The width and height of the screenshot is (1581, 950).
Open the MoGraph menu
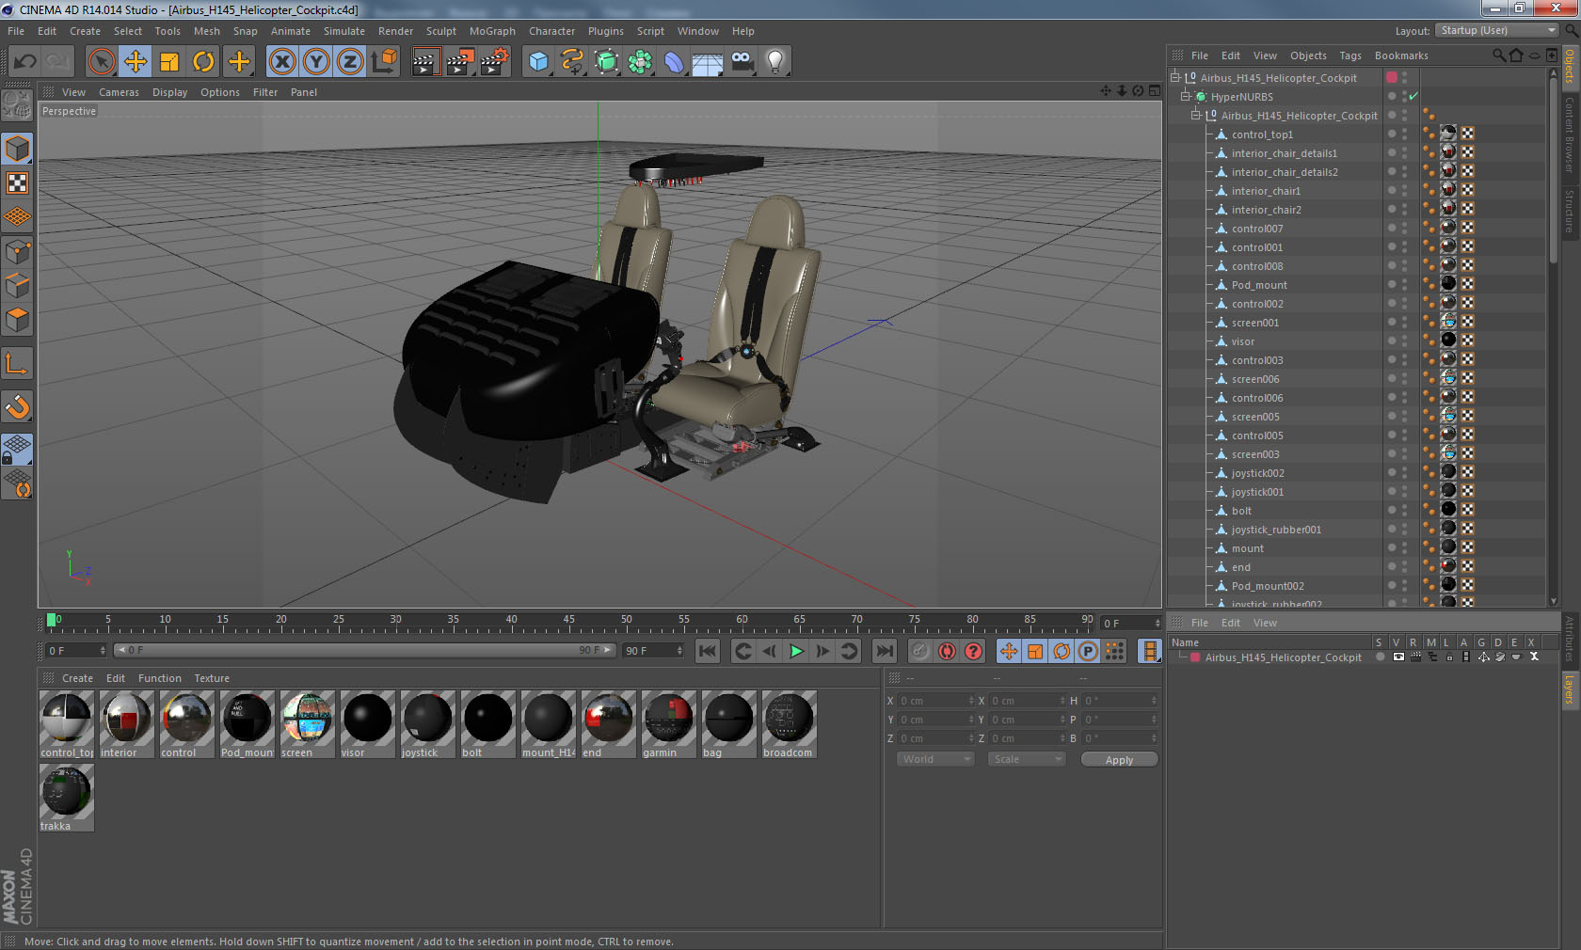[x=492, y=31]
